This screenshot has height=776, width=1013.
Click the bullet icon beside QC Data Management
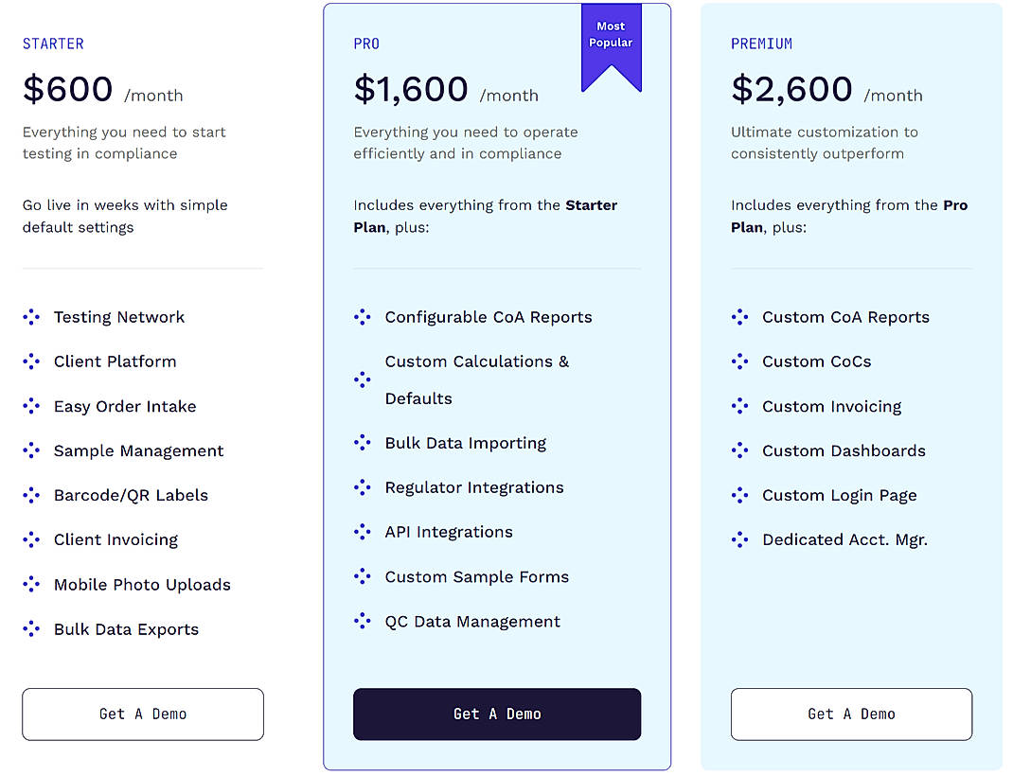click(362, 621)
